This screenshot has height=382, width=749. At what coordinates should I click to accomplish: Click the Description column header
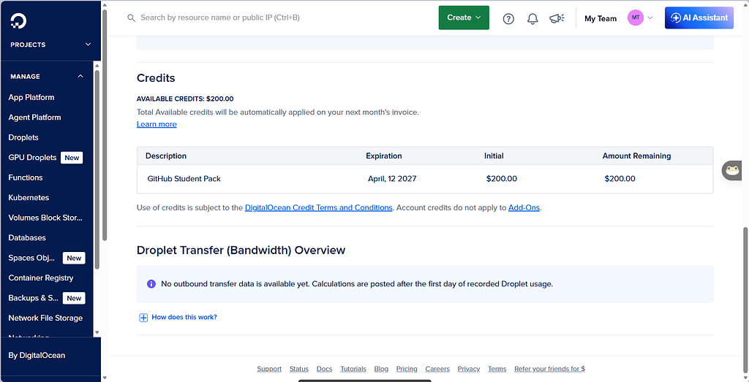tap(166, 156)
